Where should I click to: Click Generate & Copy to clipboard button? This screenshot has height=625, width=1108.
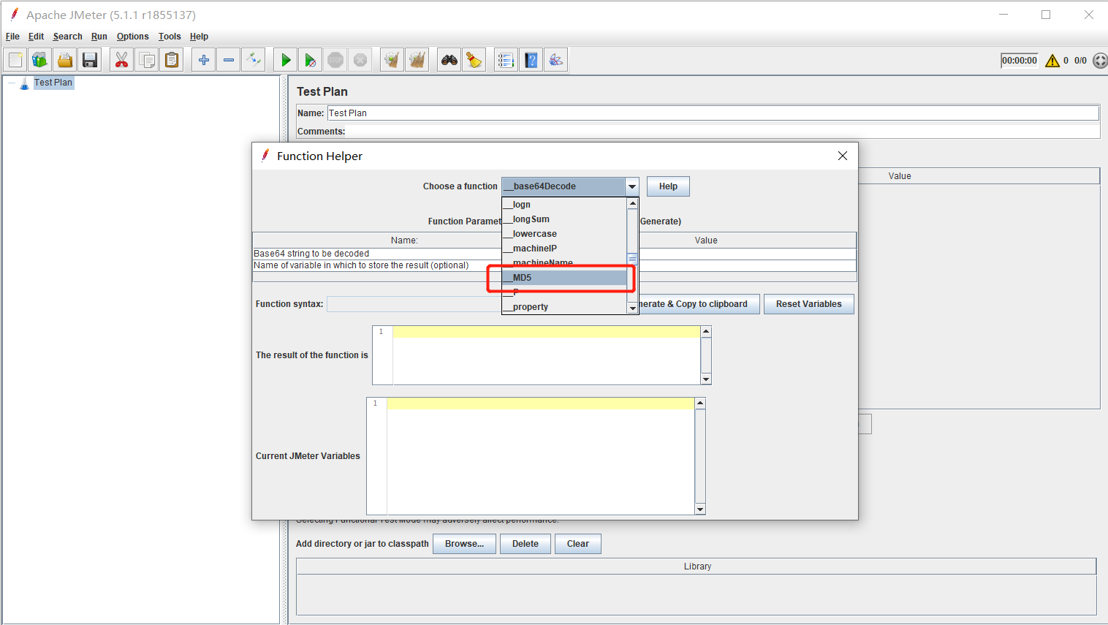[x=699, y=304]
